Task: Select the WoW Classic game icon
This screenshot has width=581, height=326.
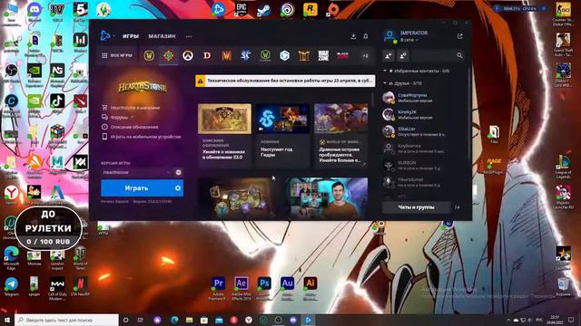Action: tap(265, 55)
